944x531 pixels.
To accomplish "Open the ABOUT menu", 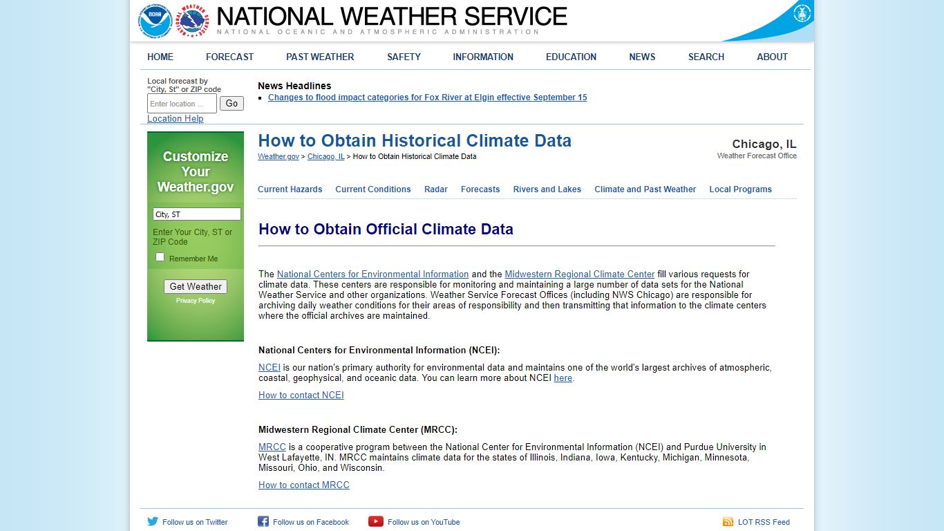I will coord(772,57).
